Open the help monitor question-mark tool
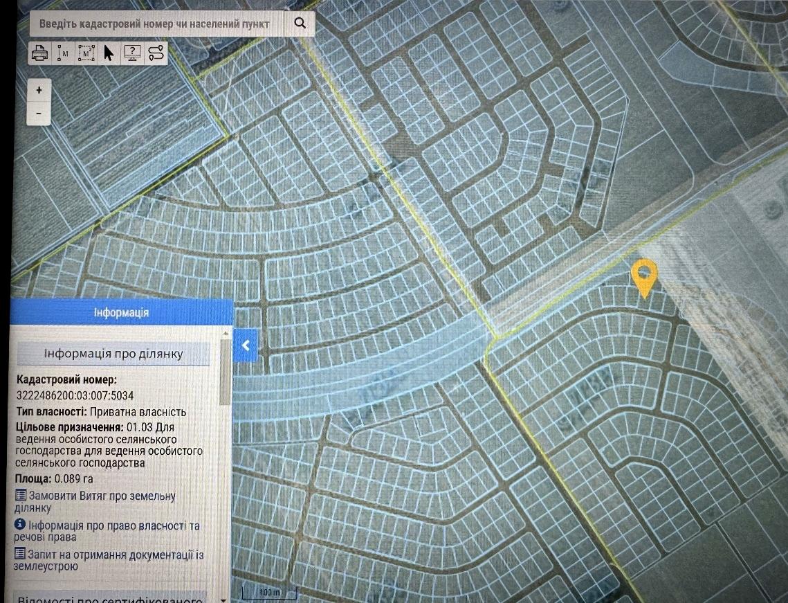 132,53
